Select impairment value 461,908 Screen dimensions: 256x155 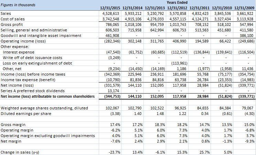(112, 36)
